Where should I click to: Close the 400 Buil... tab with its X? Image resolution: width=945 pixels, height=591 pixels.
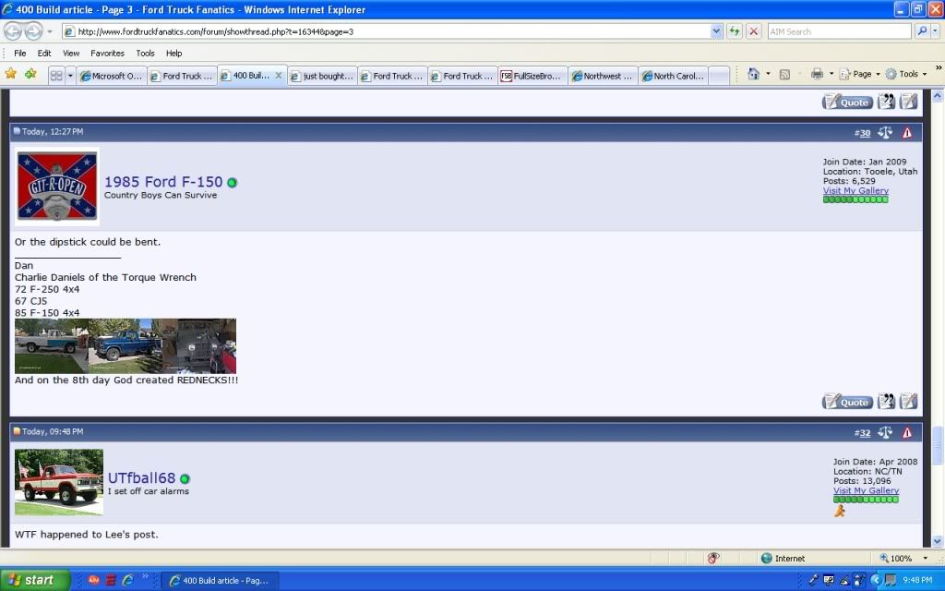pos(279,76)
